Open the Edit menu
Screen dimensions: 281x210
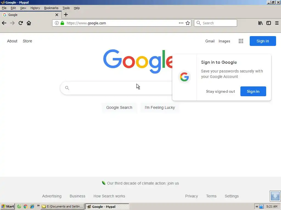tap(13, 8)
